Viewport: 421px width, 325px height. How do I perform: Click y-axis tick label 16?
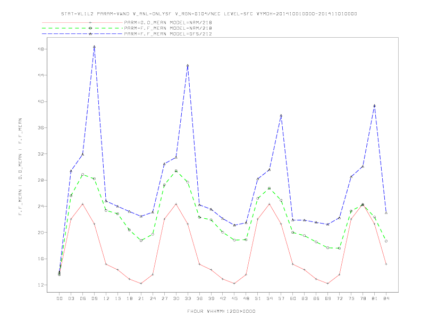(x=41, y=259)
